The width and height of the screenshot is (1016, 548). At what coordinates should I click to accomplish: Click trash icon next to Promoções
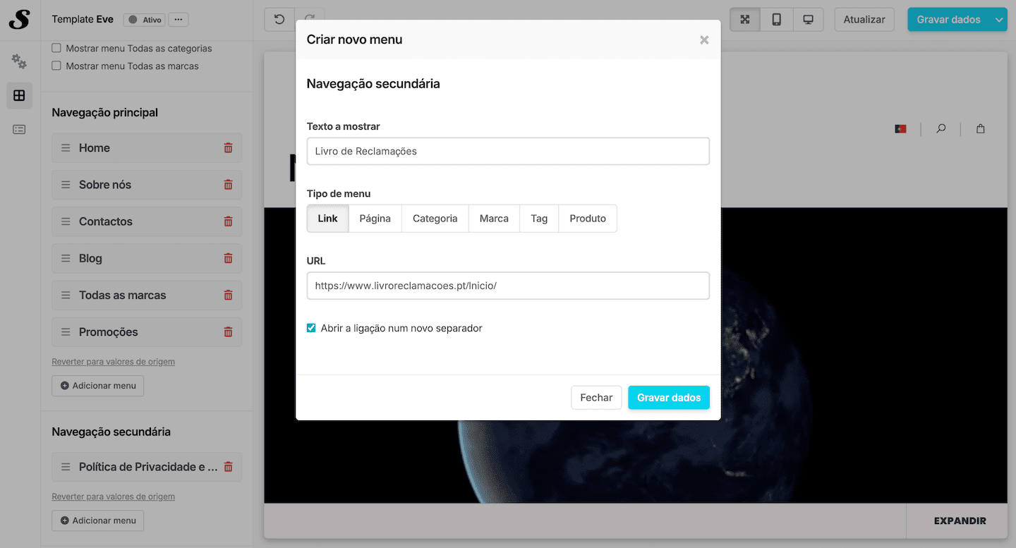tap(228, 332)
